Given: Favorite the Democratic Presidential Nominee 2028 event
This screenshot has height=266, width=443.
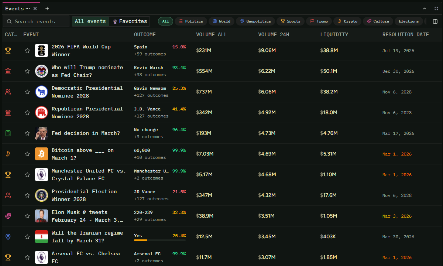Looking at the screenshot, I should 27,92.
